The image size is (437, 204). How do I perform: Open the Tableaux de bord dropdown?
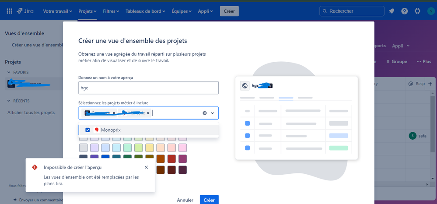(x=145, y=11)
